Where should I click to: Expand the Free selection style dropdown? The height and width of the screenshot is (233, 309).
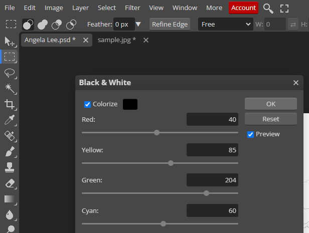click(226, 24)
